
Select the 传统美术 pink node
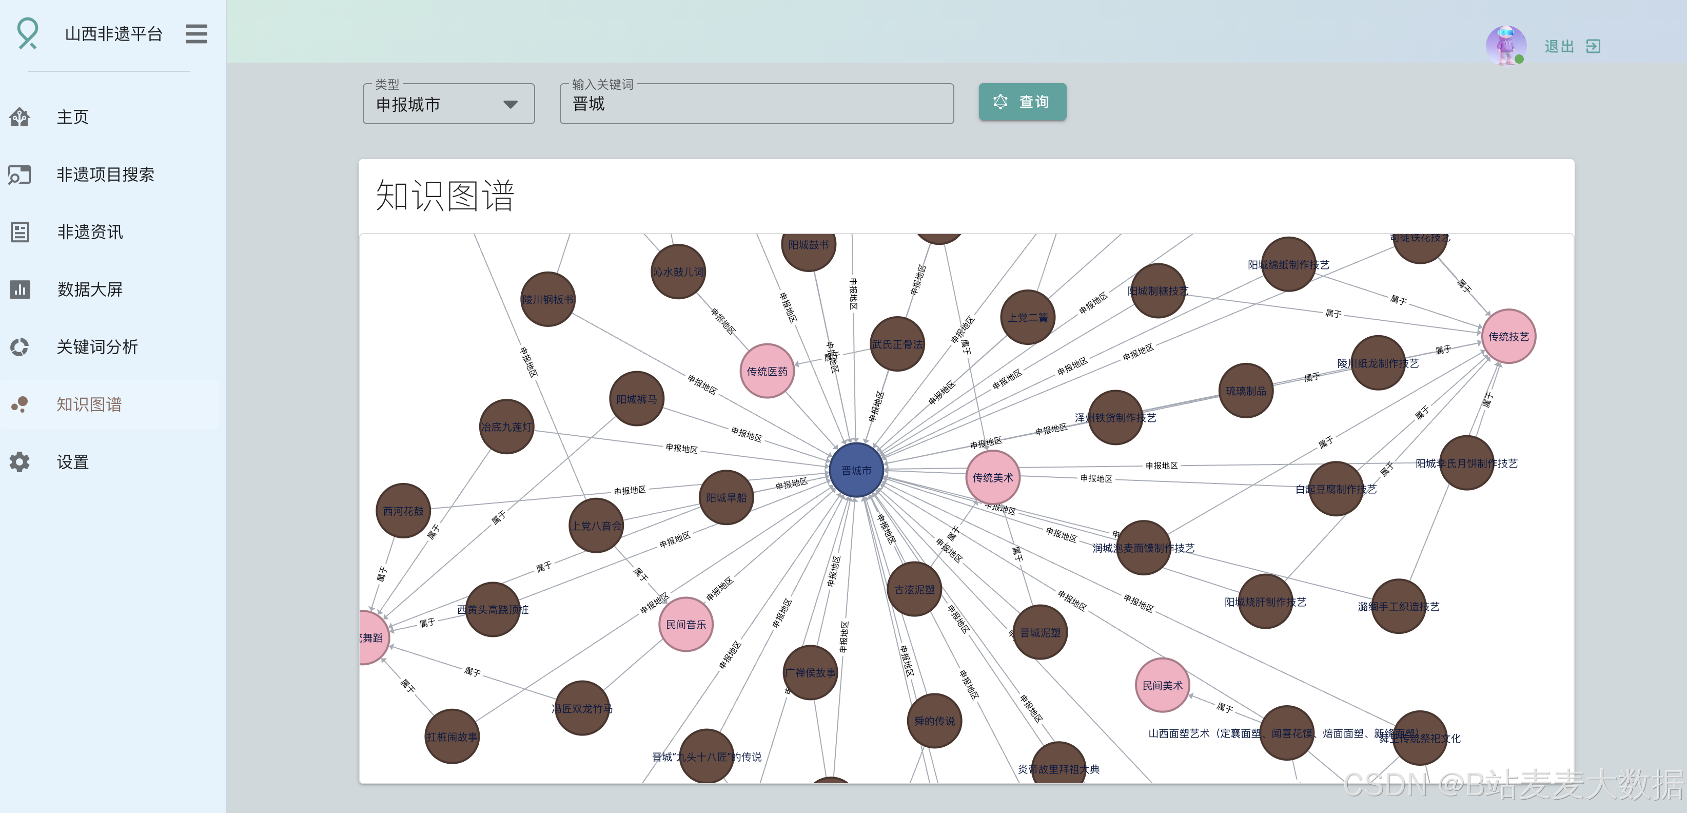(992, 477)
